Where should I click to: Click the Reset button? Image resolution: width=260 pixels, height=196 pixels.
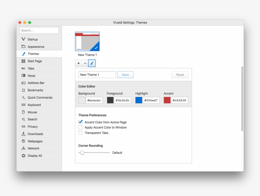180,75
